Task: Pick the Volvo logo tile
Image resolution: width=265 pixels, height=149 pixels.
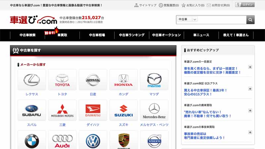Action: (154, 140)
